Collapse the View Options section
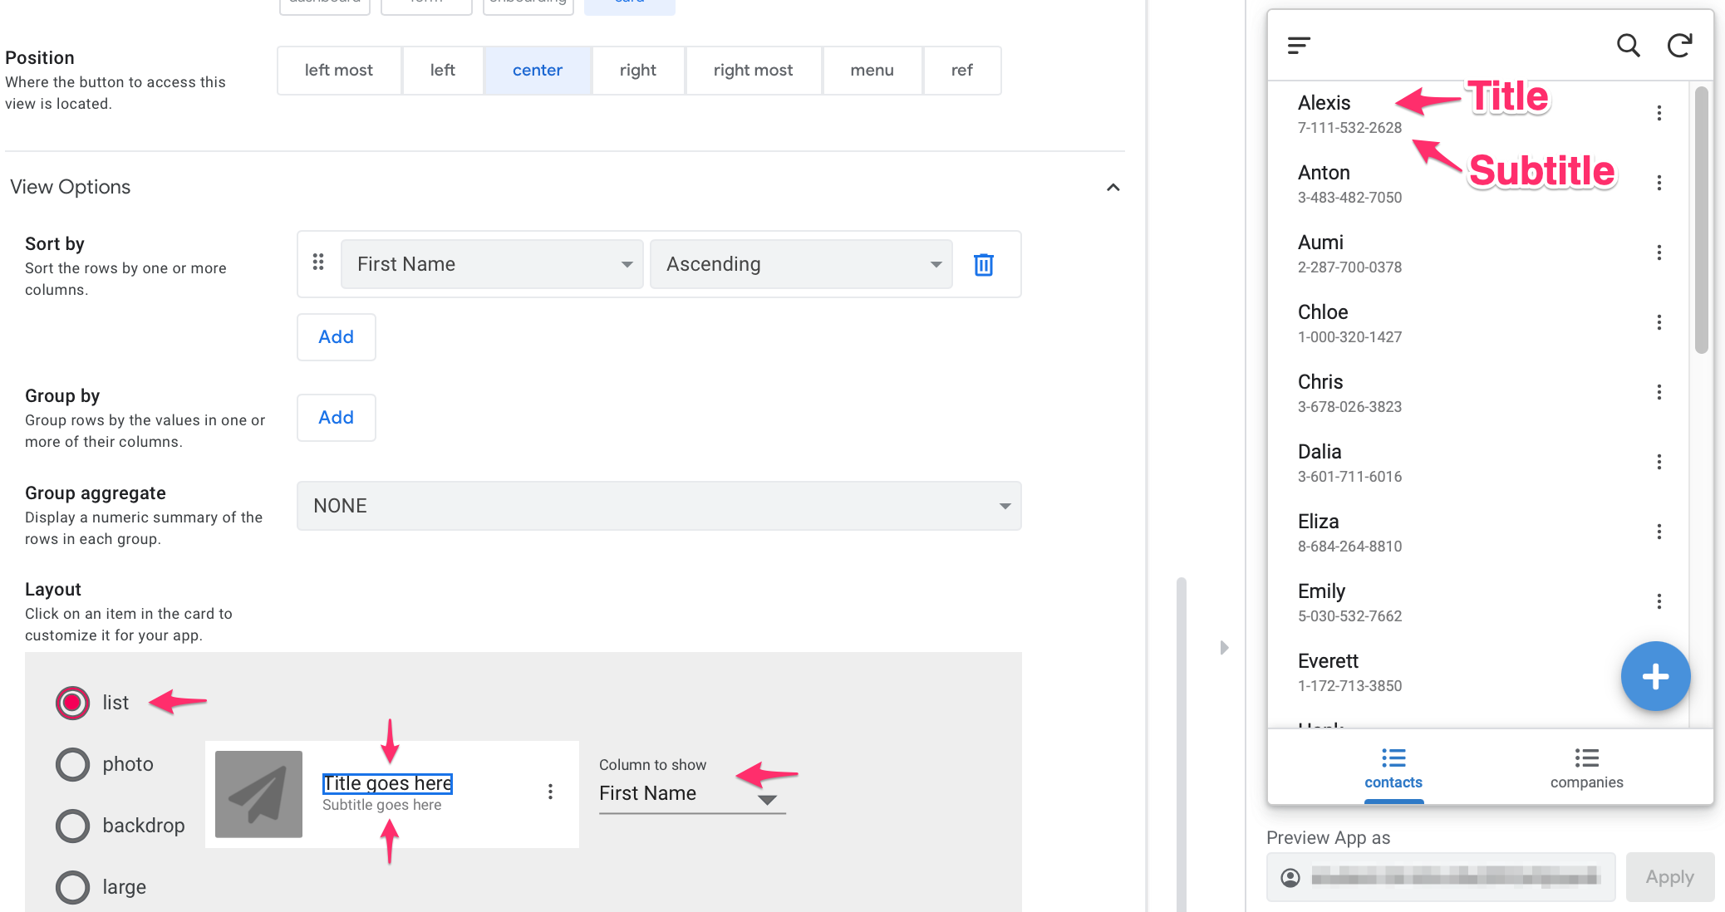This screenshot has height=912, width=1725. point(1113,188)
